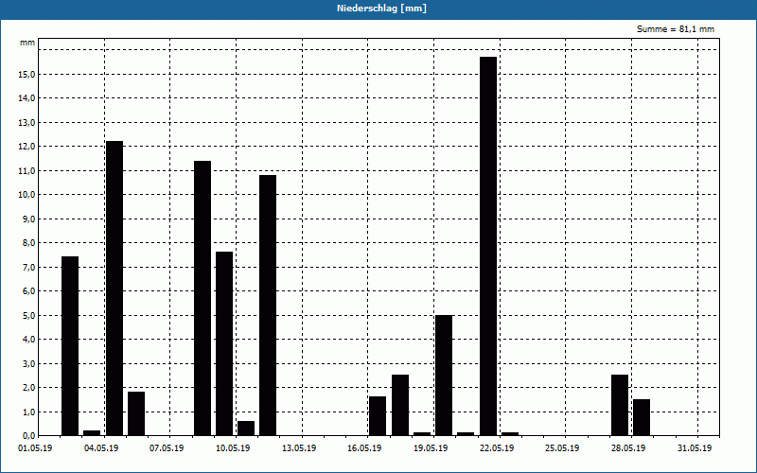Select the 1,8 mm bar after the 12,2 bar
The height and width of the screenshot is (473, 757).
click(136, 413)
